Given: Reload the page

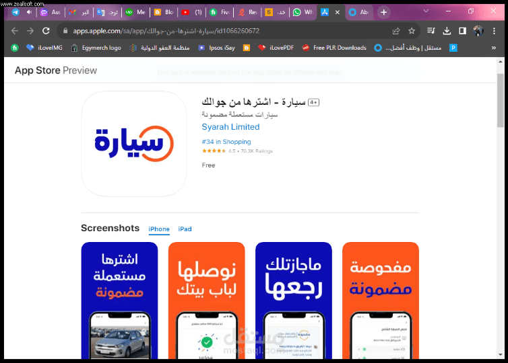Looking at the screenshot, I should tap(46, 31).
